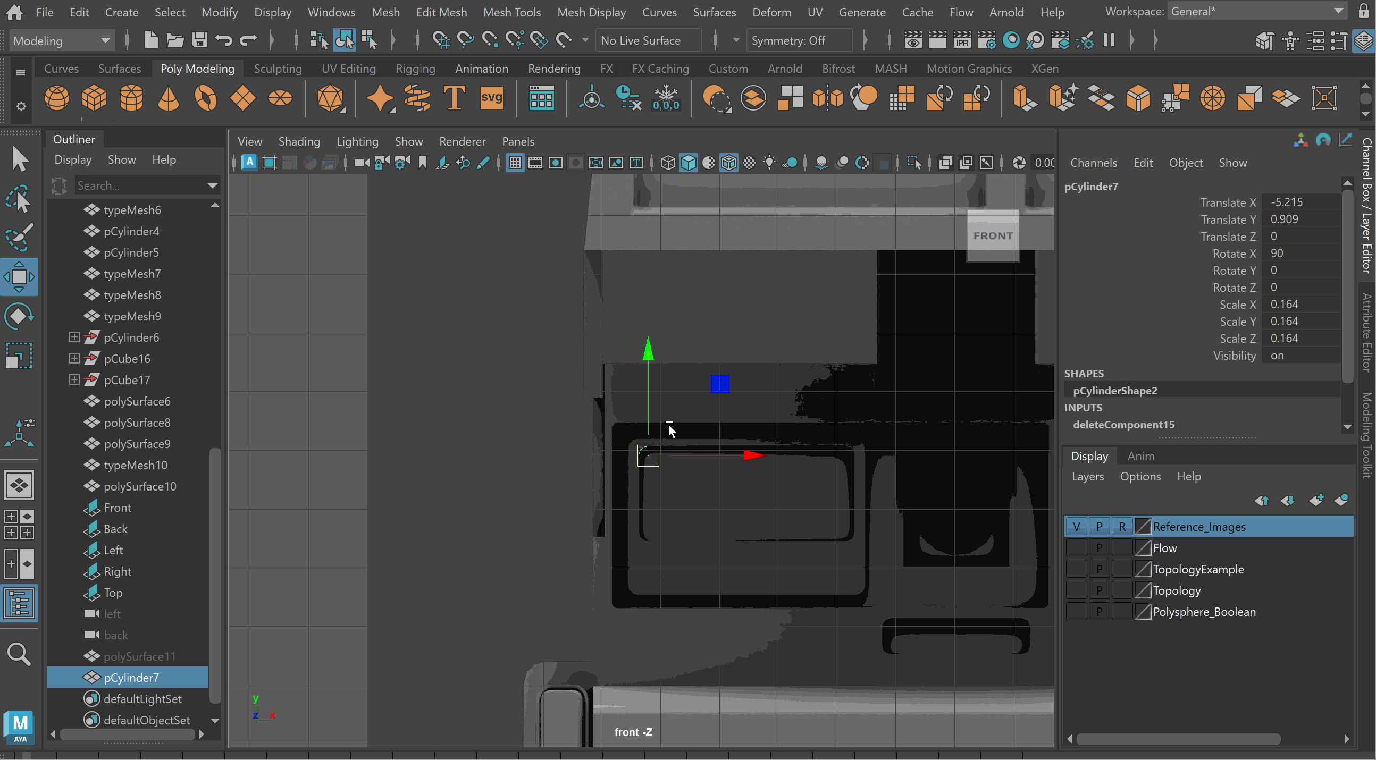Toggle the viewport grid icon
Screen dimensions: 1376x760
pos(515,163)
